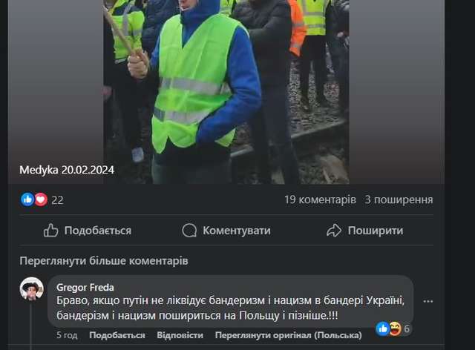Open the reaction count 22
The width and height of the screenshot is (475, 350).
coord(58,200)
